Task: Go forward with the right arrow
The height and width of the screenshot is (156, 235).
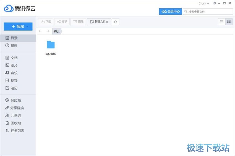Action: click(48, 31)
